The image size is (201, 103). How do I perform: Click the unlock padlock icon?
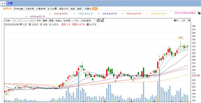point(199,13)
